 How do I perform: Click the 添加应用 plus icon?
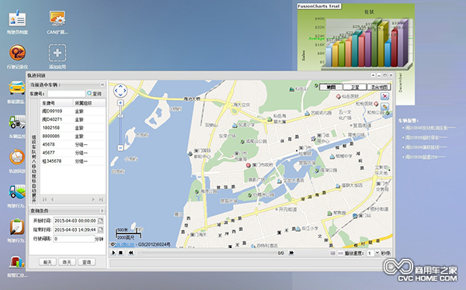57,53
